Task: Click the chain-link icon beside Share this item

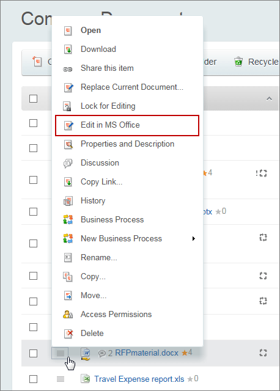Action: pos(68,69)
